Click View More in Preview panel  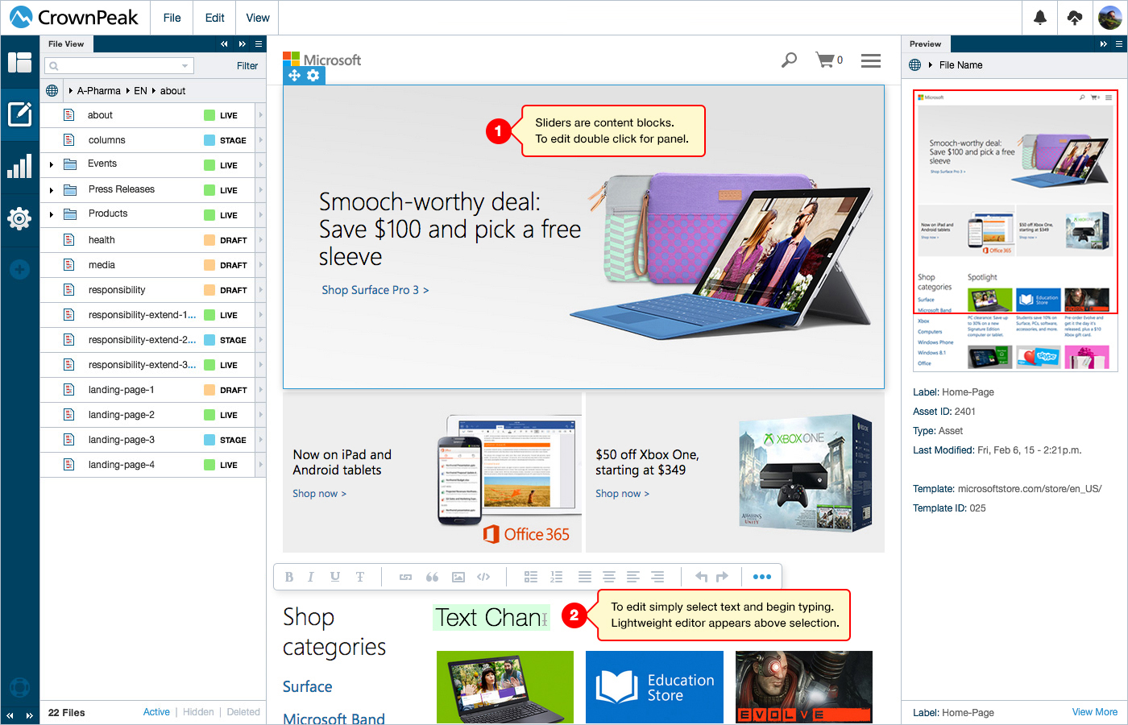[1095, 712]
